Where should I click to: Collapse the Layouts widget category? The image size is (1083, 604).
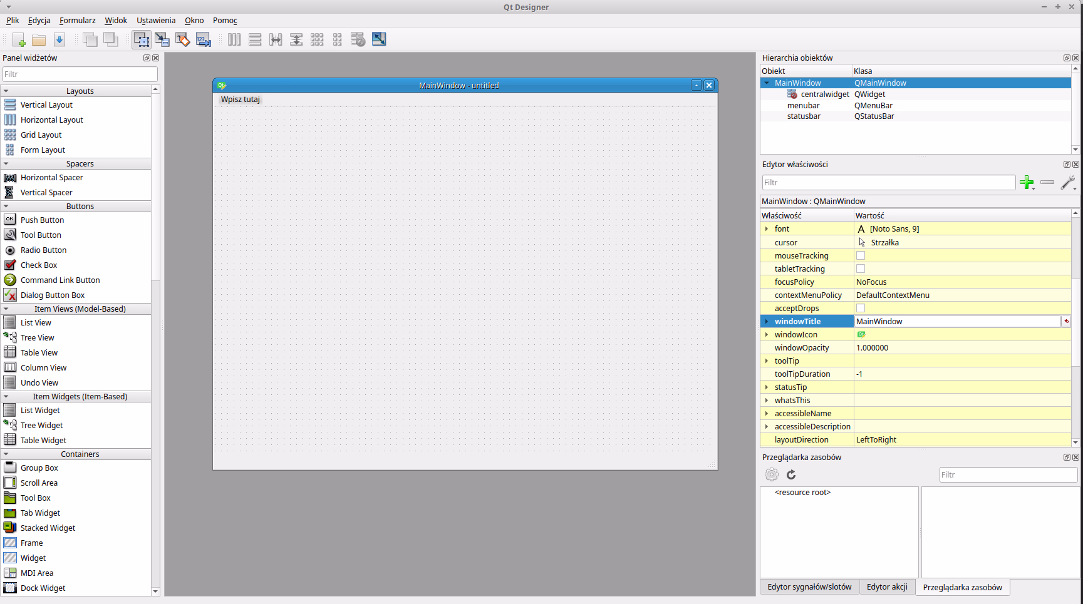pyautogui.click(x=6, y=91)
